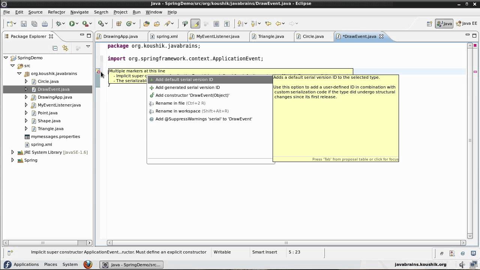Screen dimensions: 480x270
Task: Click the Save All toolbar icon
Action: pos(34,24)
